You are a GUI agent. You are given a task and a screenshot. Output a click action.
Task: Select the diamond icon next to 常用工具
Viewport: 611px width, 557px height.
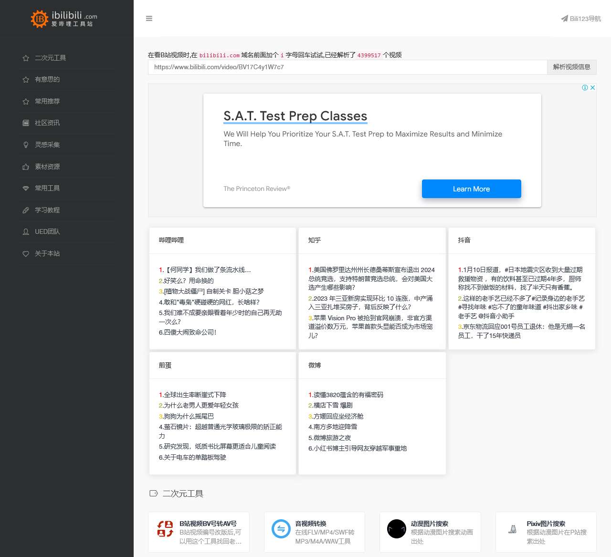point(25,188)
